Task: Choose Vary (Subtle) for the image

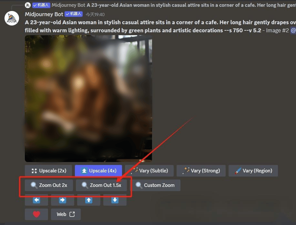Action: (149, 170)
